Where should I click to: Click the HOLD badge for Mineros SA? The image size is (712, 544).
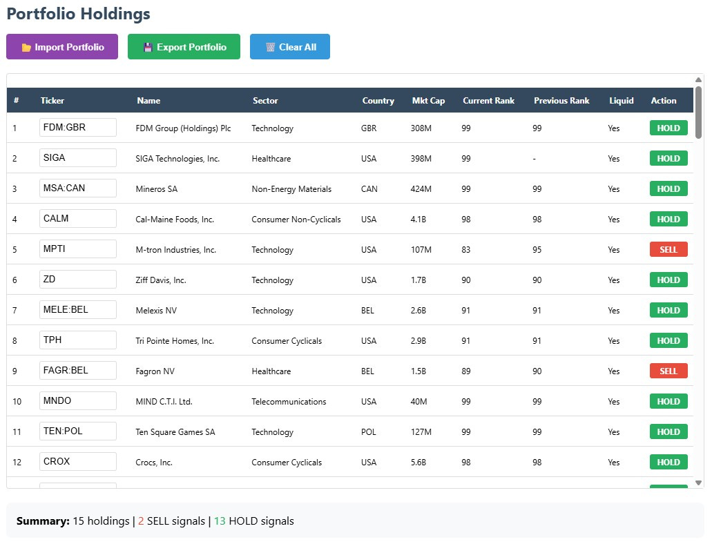pyautogui.click(x=668, y=189)
